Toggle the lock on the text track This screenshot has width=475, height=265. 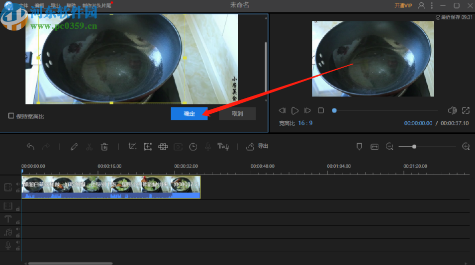coord(18,222)
